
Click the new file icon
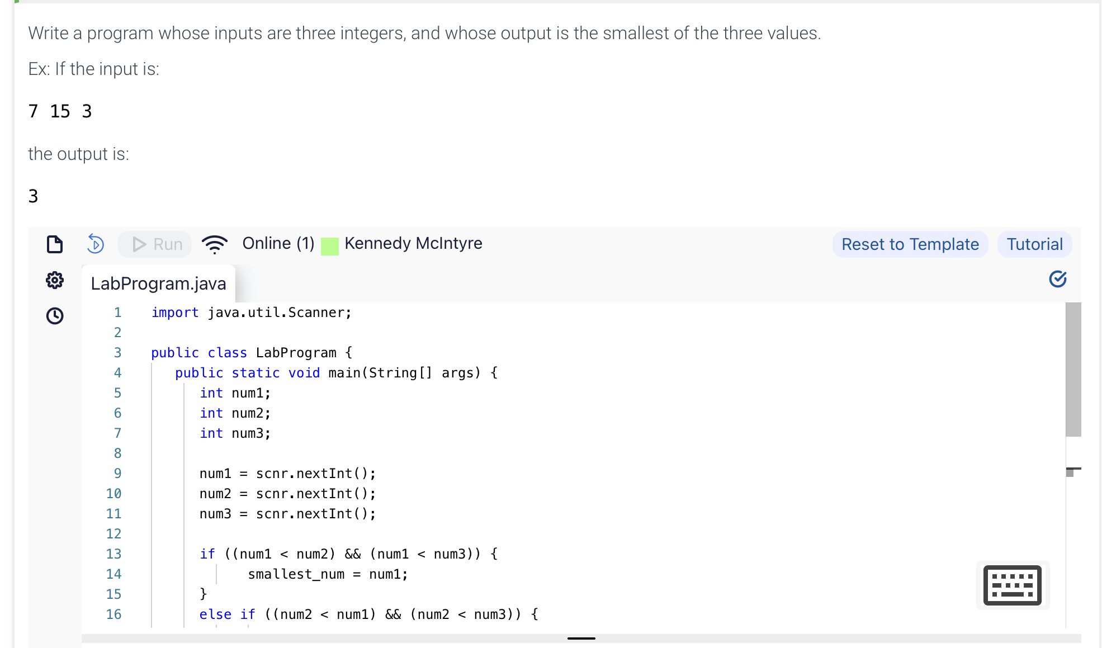pyautogui.click(x=55, y=244)
